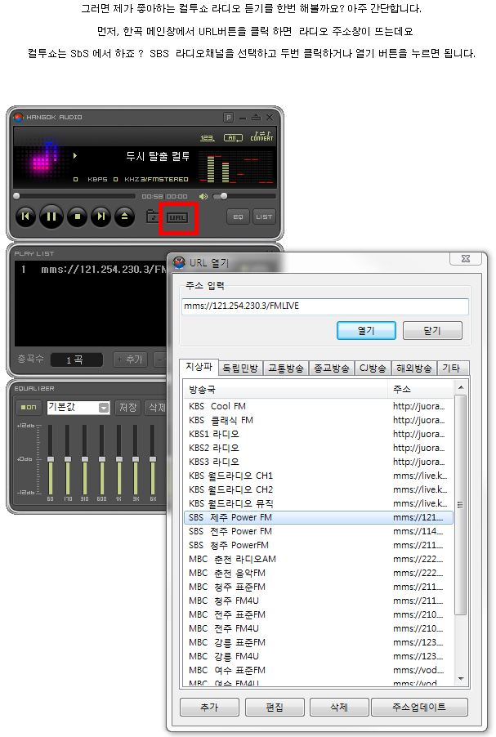
Task: Toggle the equalizer ON switch
Action: point(29,407)
